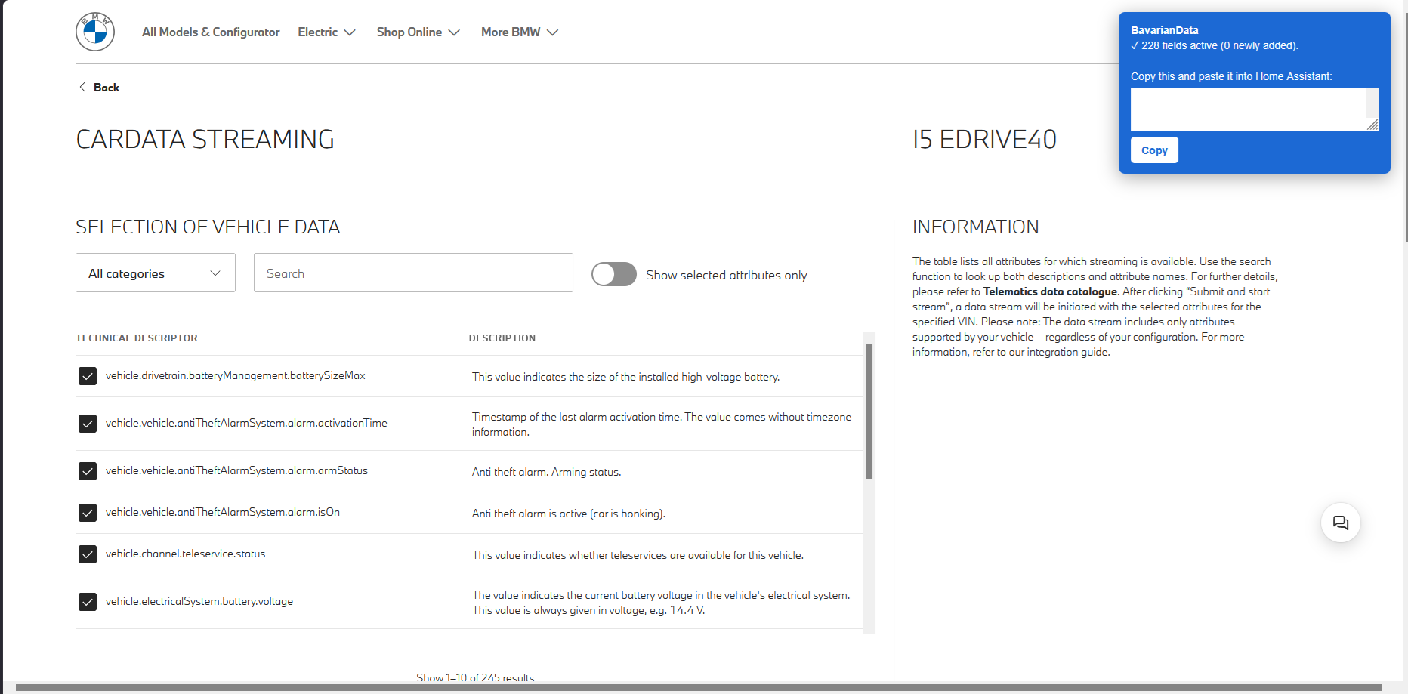This screenshot has width=1408, height=694.
Task: Click the I5 EDRIVE40 heading
Action: pos(984,140)
